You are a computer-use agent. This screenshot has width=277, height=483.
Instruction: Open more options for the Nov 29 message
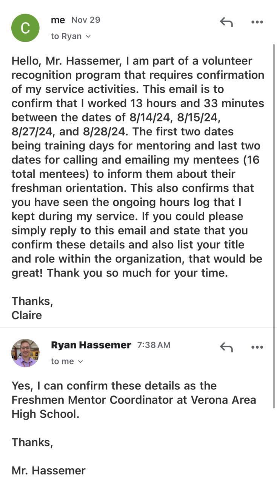tap(257, 22)
